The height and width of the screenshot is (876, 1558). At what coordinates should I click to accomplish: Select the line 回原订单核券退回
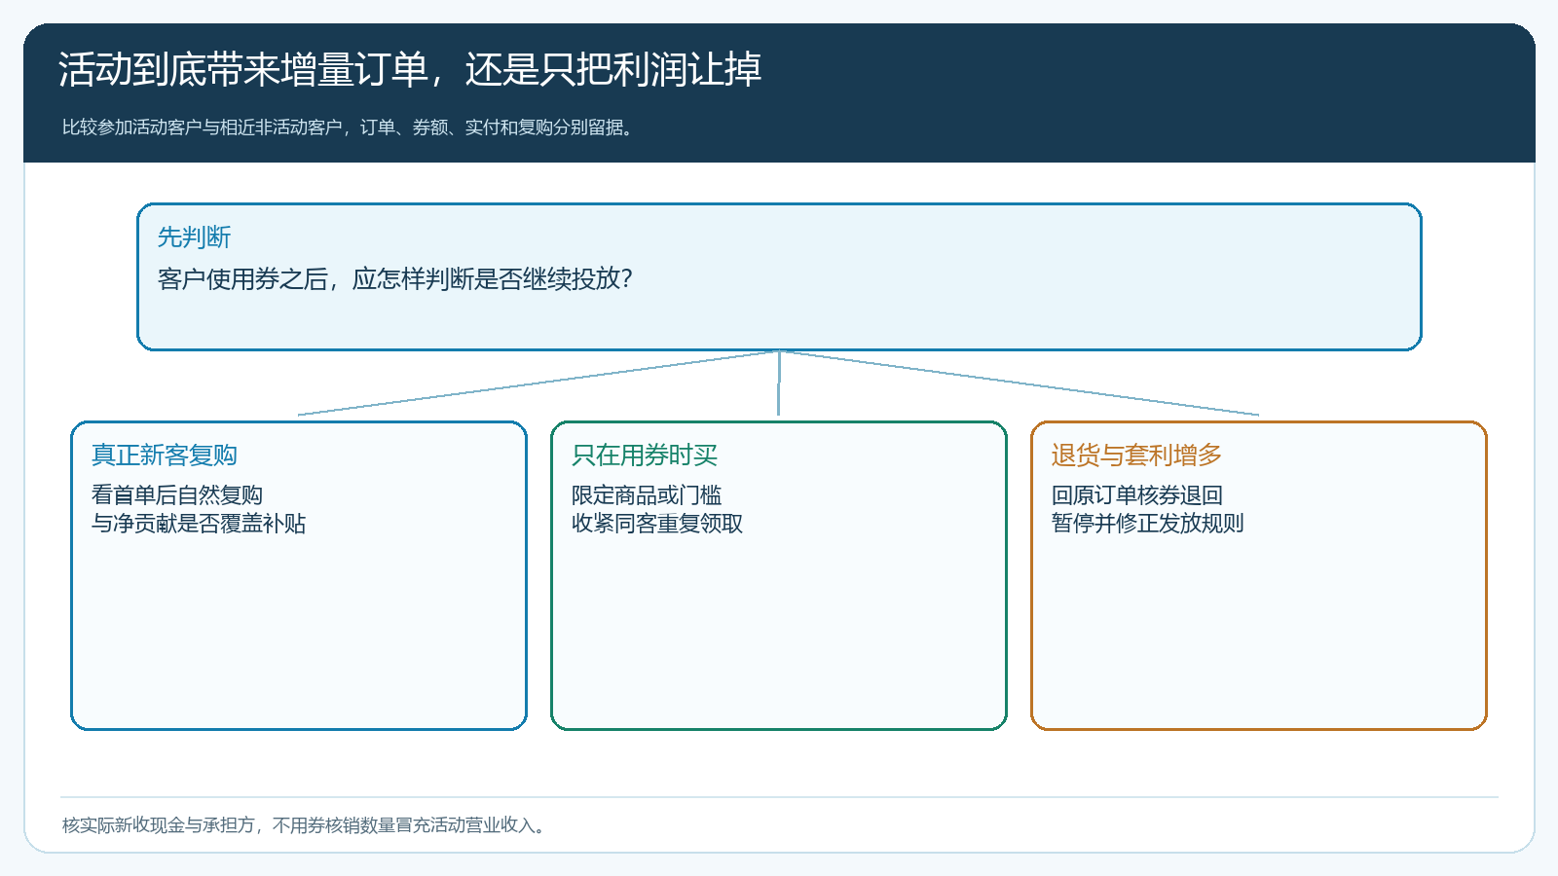[x=1137, y=495]
